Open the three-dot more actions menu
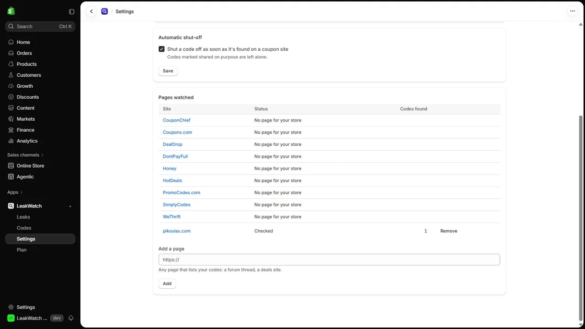The image size is (585, 329). click(x=572, y=11)
